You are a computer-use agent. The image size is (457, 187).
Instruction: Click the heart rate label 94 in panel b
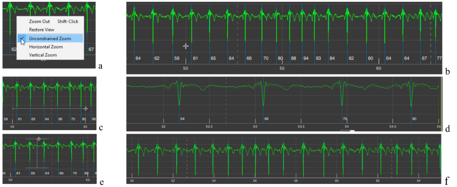[x=306, y=58]
